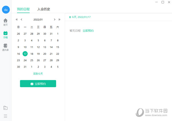The image size is (172, 121).
Task: Select date 14 in calendar
Action: click(x=51, y=47)
